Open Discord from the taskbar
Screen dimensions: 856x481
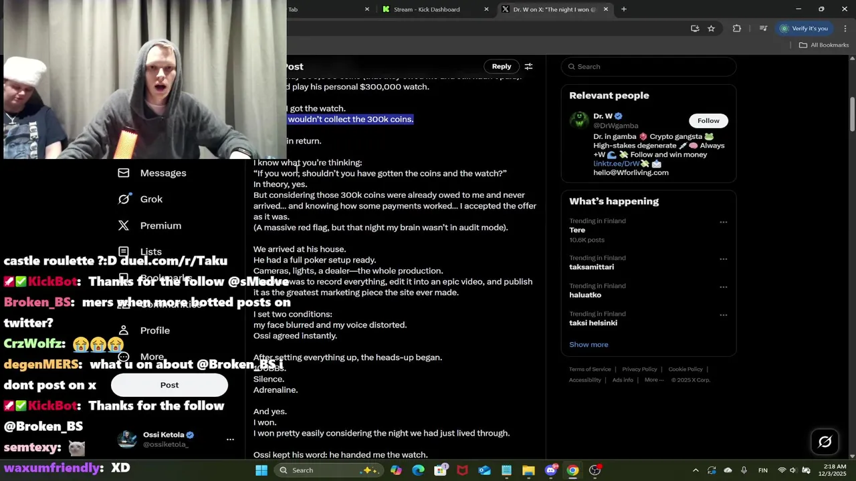550,470
